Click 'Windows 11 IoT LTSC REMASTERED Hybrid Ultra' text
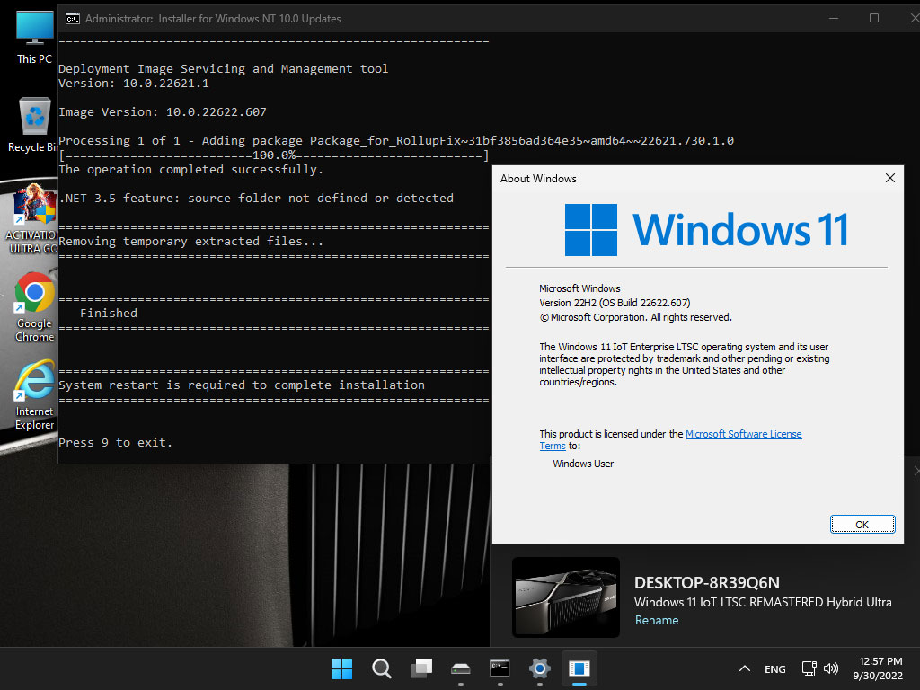Viewport: 920px width, 690px height. [763, 602]
